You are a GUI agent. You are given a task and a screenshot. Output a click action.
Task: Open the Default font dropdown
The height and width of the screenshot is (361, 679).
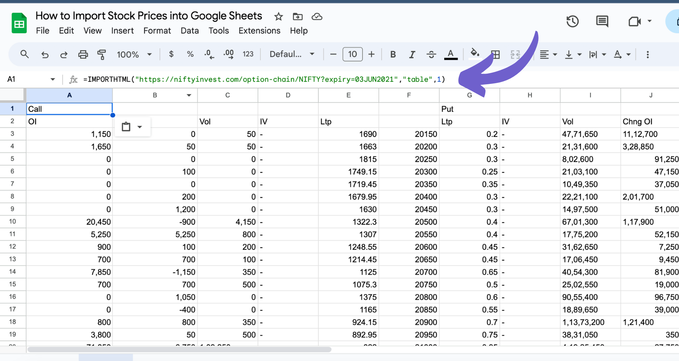pos(292,54)
